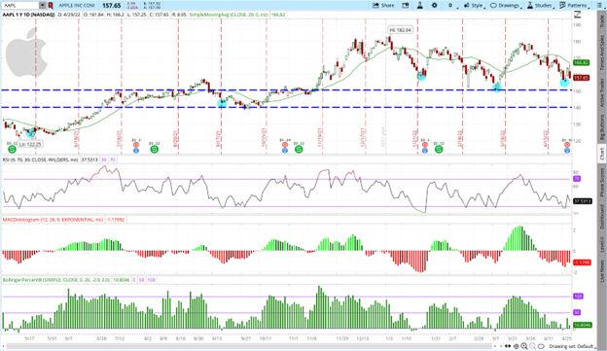Screen dimensions: 607x351
Task: Click the cyan marker circle near 9/17/21
Action: click(x=222, y=103)
